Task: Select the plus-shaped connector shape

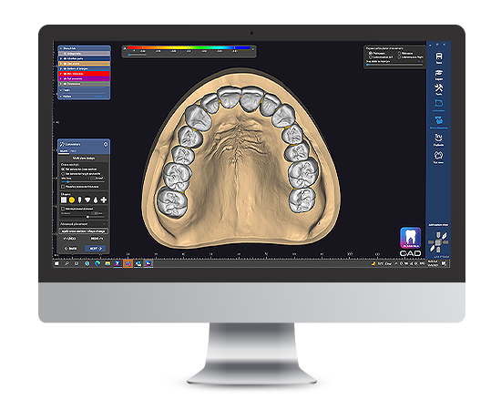Action: 103,200
